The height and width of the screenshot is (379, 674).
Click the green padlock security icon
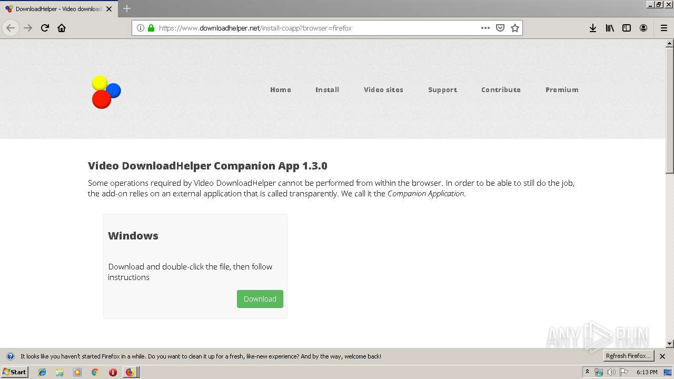pyautogui.click(x=151, y=28)
